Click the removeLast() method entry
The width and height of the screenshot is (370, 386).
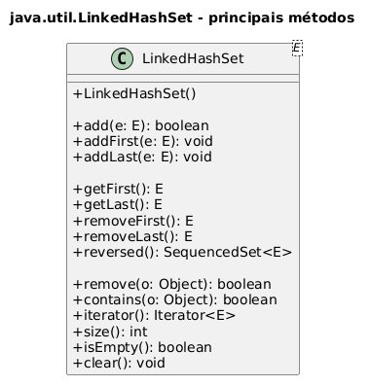[132, 236]
